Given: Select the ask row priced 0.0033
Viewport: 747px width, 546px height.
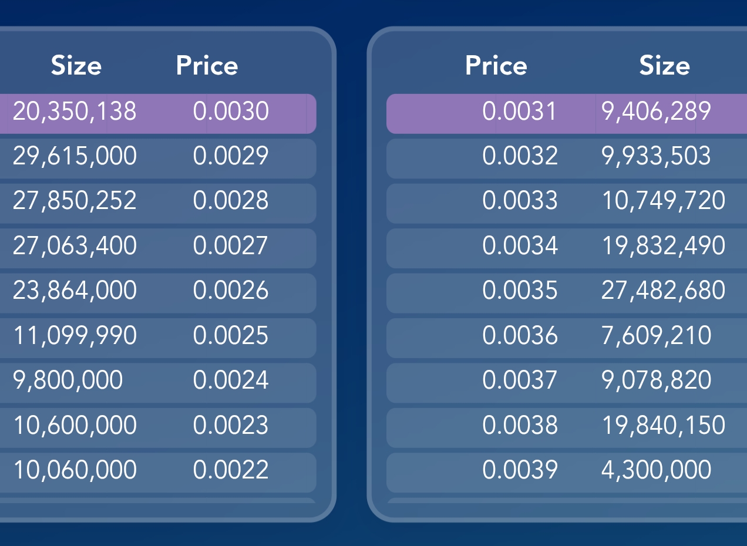Looking at the screenshot, I should click(567, 203).
